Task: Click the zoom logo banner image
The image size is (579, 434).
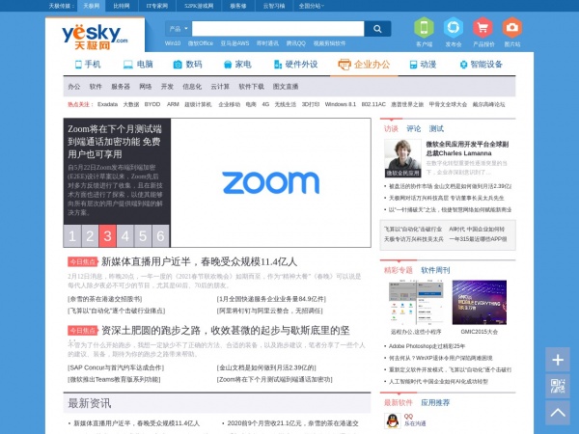Action: pyautogui.click(x=270, y=182)
